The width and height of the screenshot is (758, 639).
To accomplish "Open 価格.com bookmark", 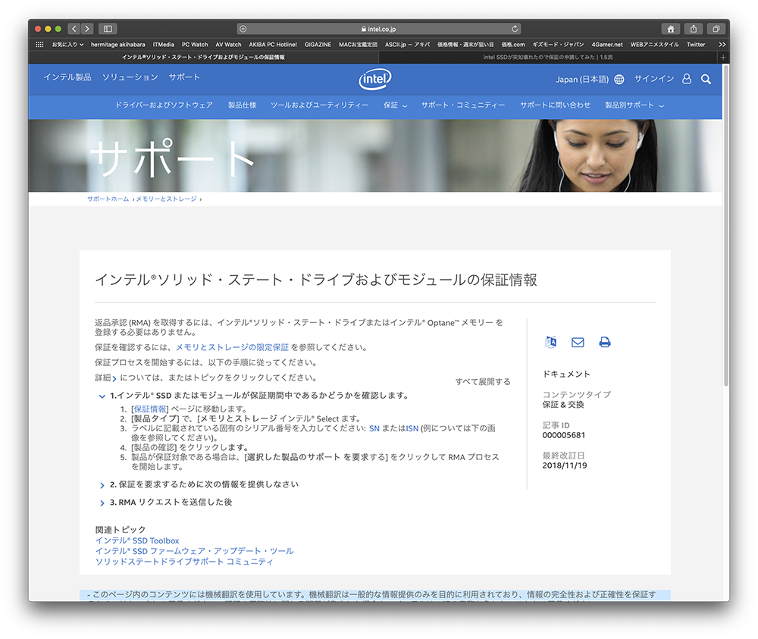I will 513,45.
